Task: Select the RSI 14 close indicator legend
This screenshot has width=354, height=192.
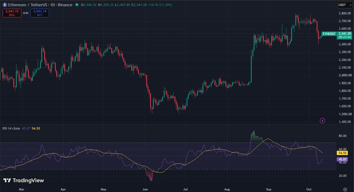Action: (x=11, y=128)
